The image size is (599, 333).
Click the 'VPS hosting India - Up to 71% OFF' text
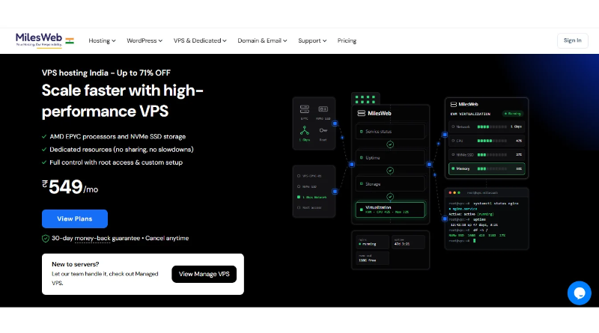pos(106,73)
